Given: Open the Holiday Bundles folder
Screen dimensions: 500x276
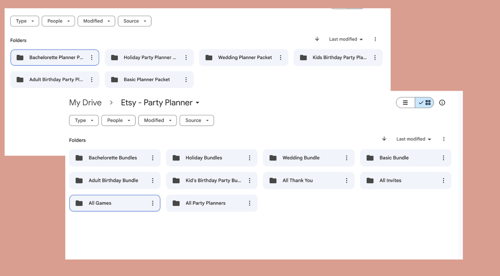Looking at the screenshot, I should [204, 158].
